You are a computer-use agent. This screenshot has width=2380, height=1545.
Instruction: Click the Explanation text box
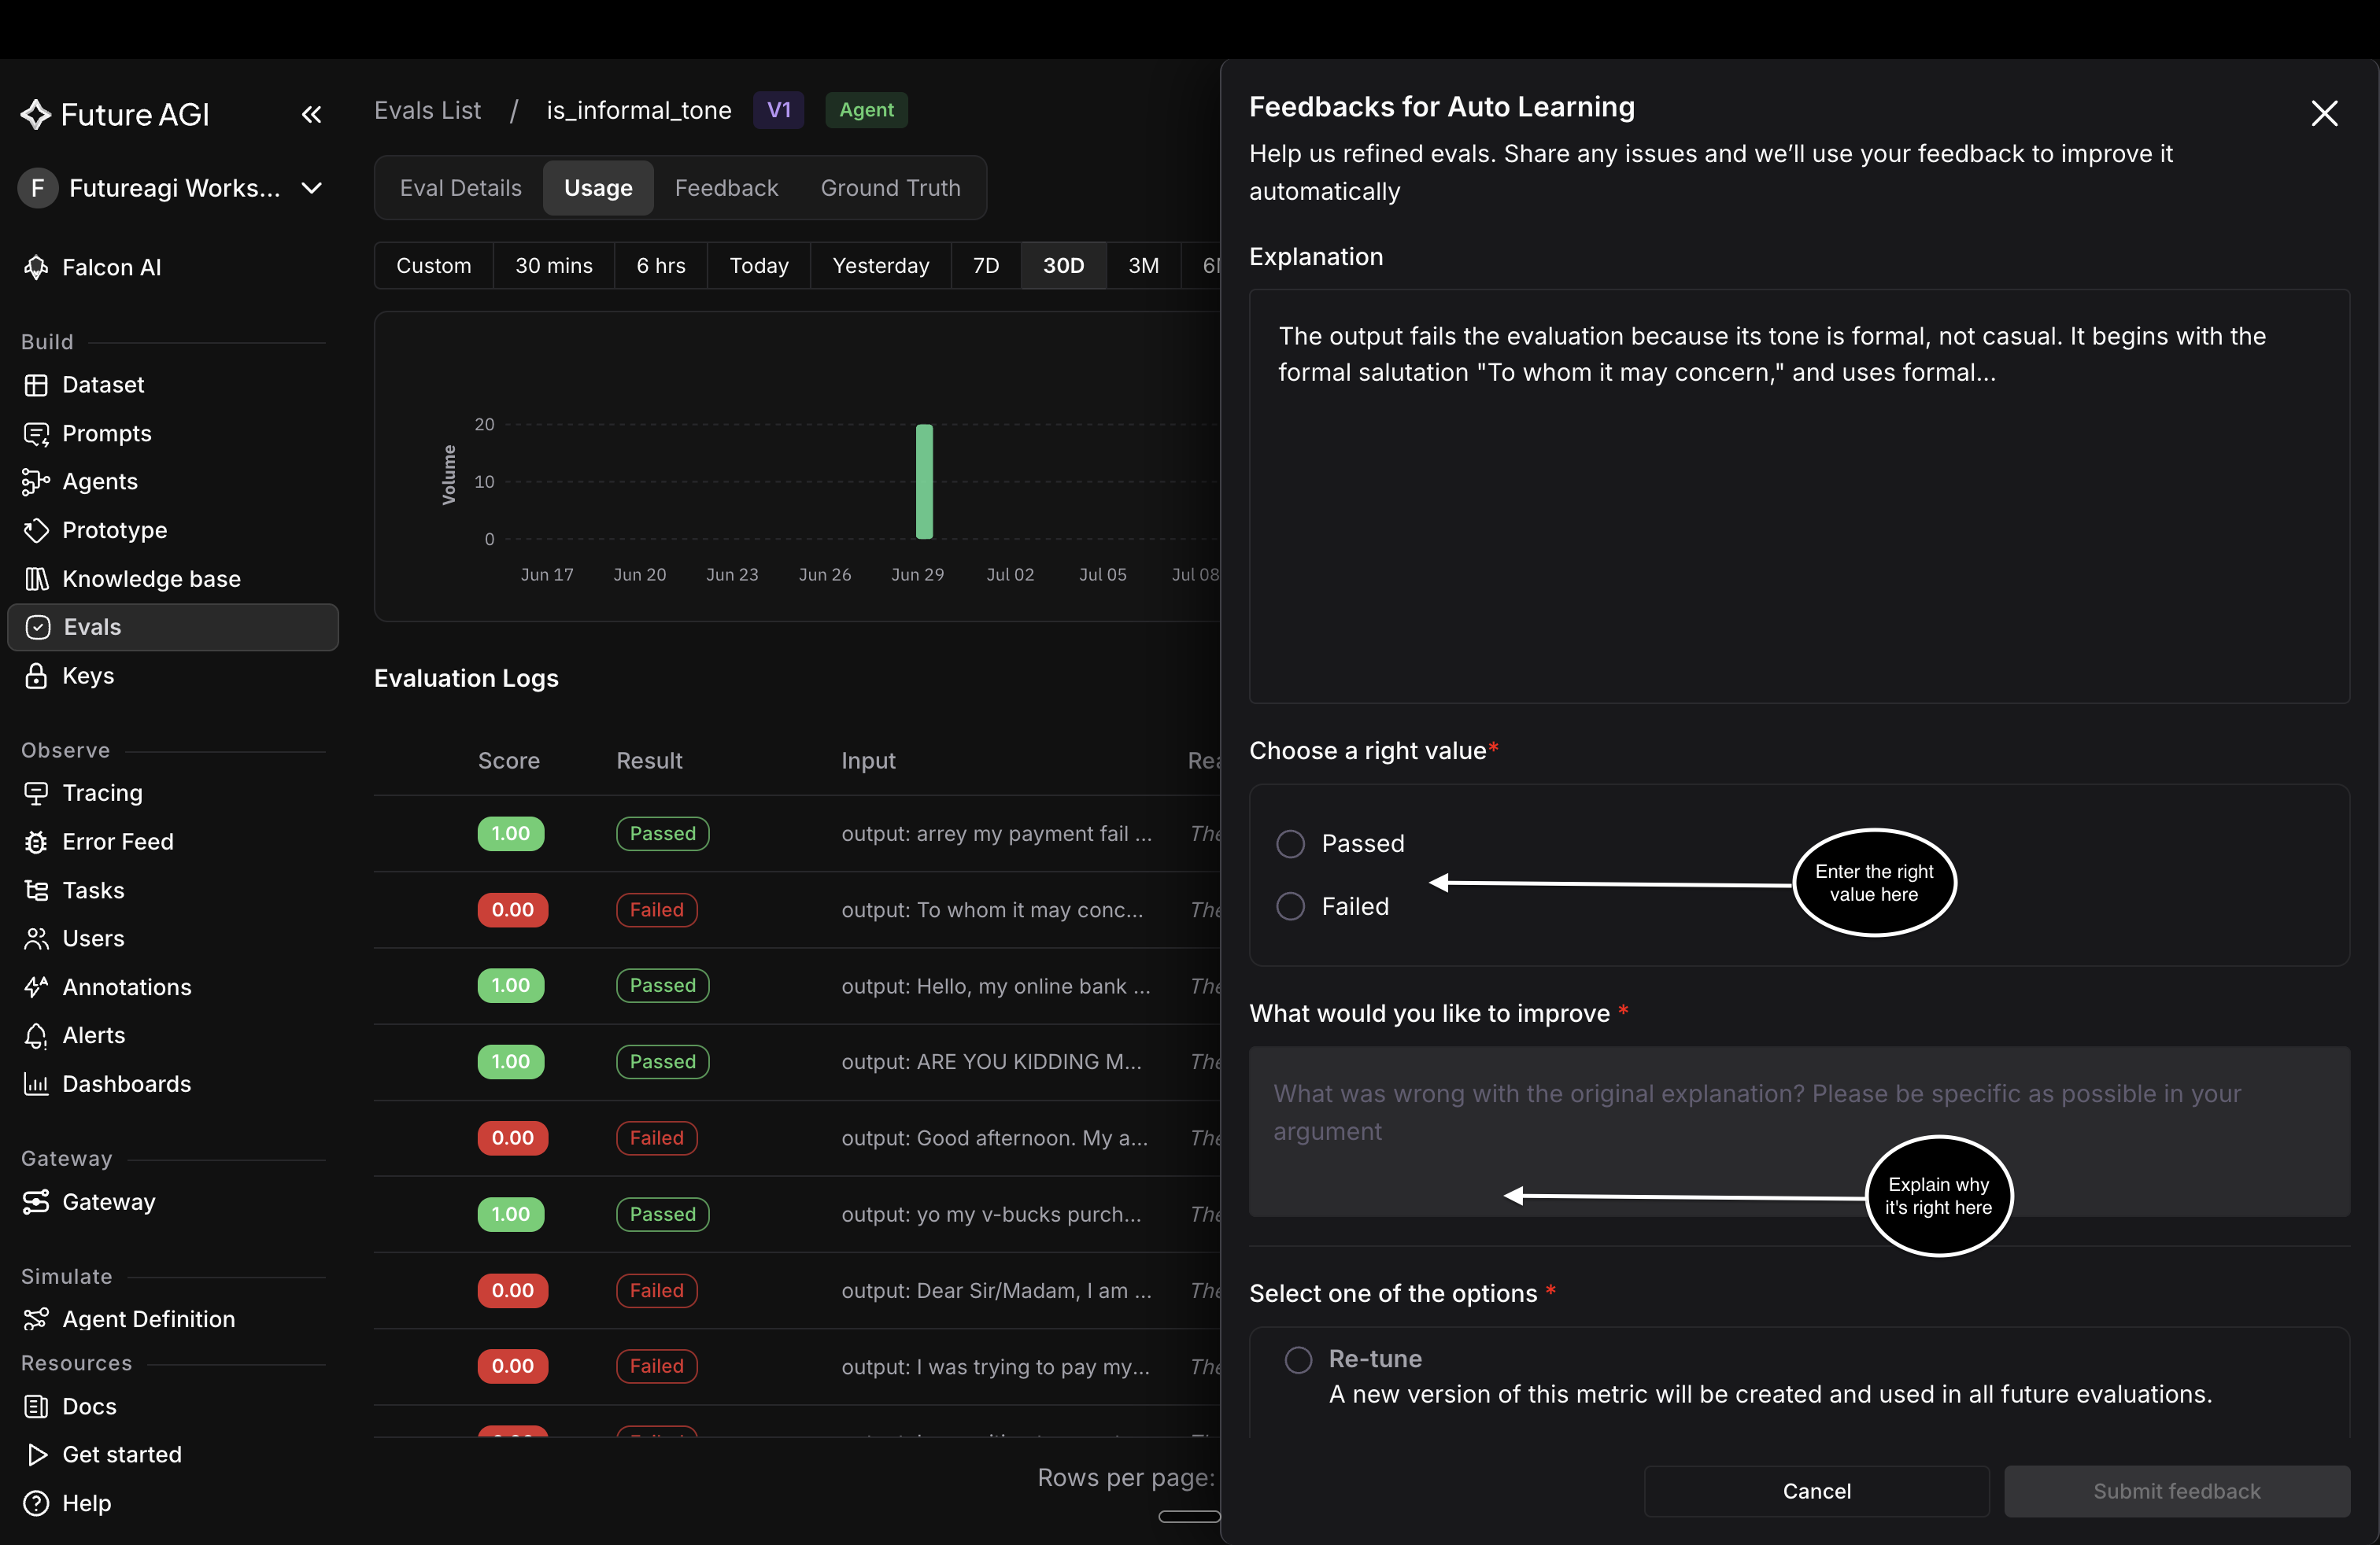[x=1799, y=496]
